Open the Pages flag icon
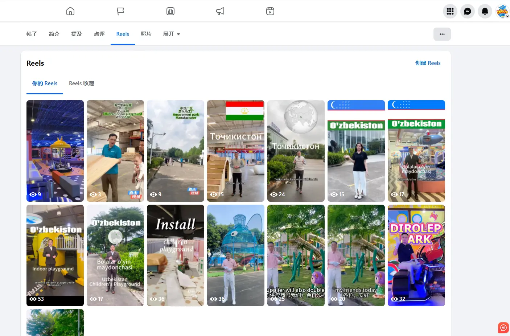 120,11
